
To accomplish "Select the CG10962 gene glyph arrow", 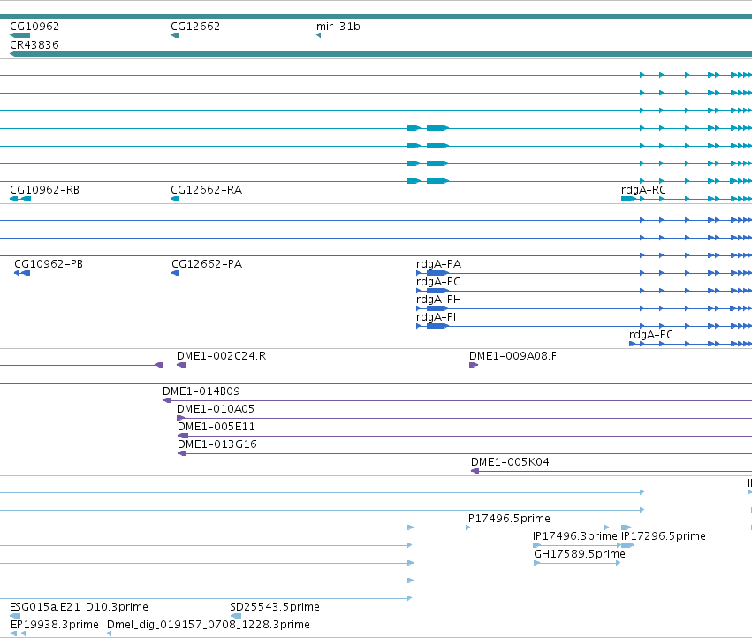I will coord(19,35).
